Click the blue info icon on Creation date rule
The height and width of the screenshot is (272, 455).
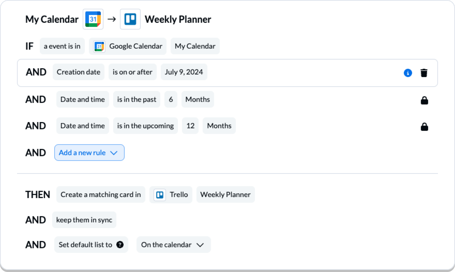click(408, 73)
